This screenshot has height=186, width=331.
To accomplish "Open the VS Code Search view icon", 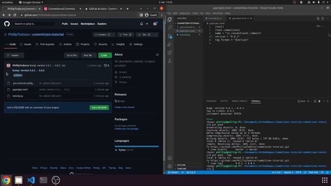I will click(170, 27).
